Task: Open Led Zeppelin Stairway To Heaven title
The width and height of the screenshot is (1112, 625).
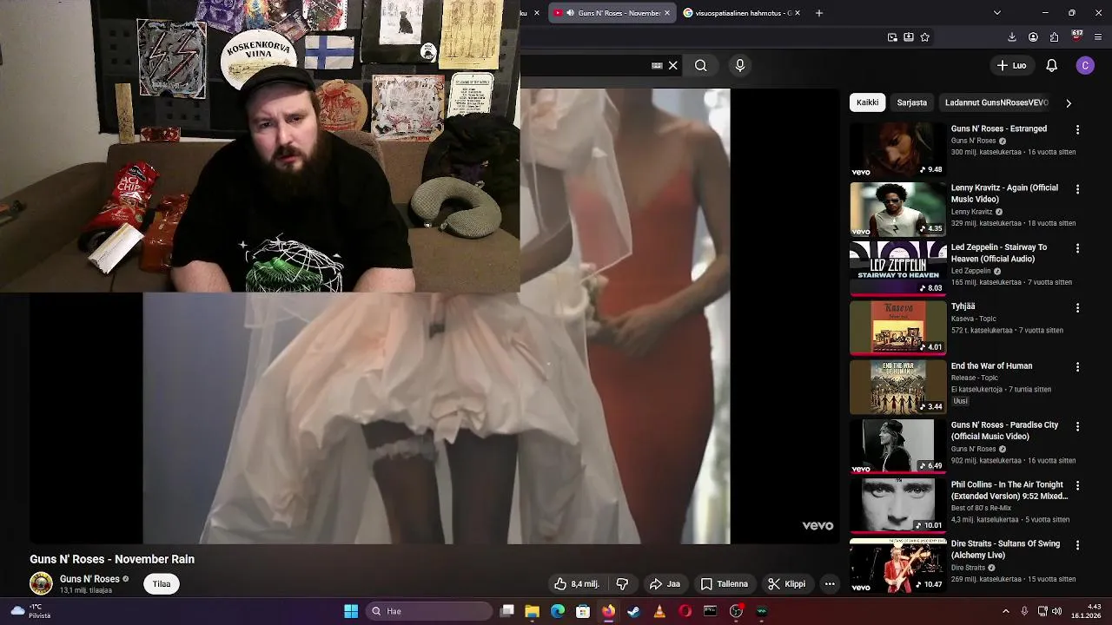Action: point(999,253)
